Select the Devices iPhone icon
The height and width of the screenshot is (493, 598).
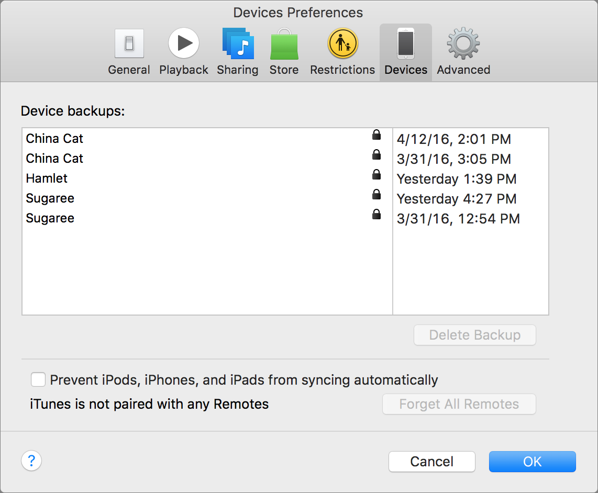[x=406, y=43]
